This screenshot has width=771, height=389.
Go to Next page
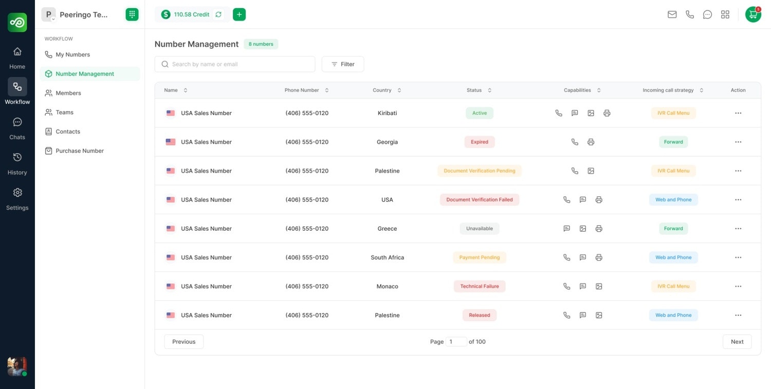(x=737, y=342)
